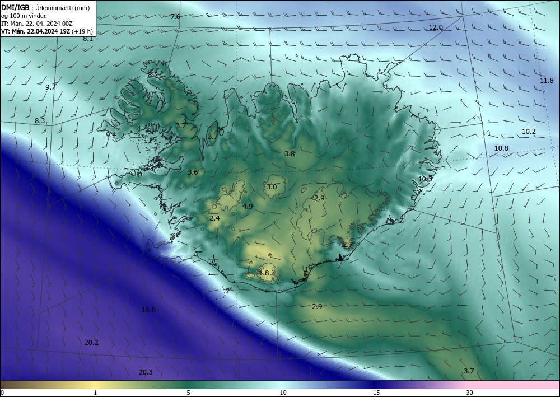Click the 20.2 value label
The height and width of the screenshot is (397, 560).
pos(91,342)
